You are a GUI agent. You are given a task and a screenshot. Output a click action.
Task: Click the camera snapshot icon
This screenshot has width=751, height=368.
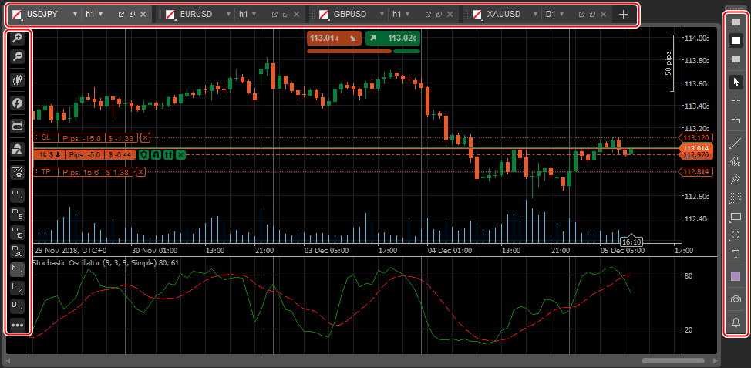click(735, 299)
